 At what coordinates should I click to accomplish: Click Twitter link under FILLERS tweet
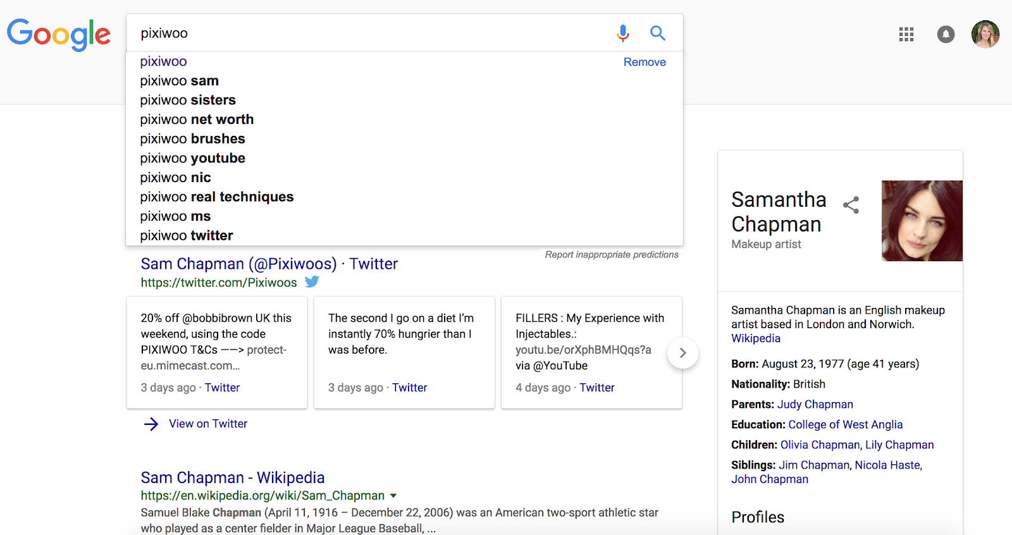[597, 388]
